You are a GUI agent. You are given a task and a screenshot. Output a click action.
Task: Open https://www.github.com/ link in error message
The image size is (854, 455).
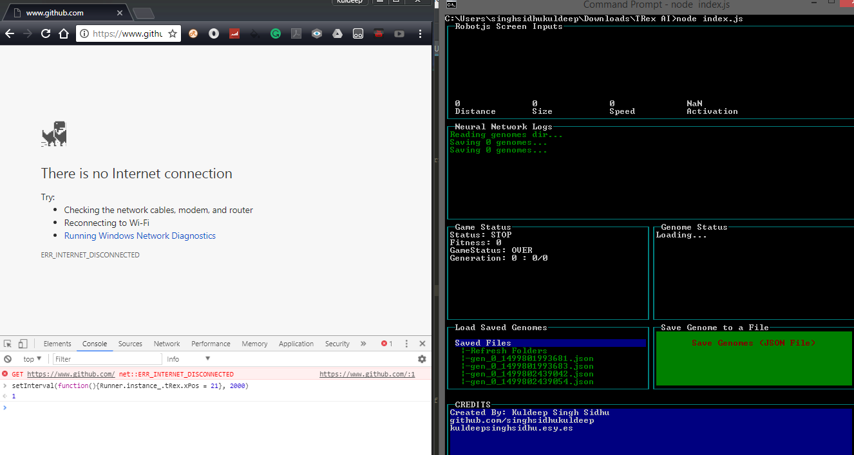71,374
